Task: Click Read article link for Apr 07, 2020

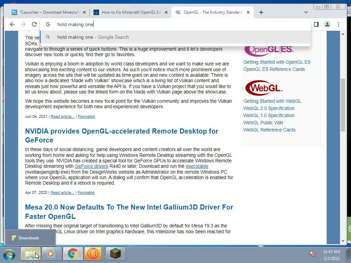Action: [62, 192]
